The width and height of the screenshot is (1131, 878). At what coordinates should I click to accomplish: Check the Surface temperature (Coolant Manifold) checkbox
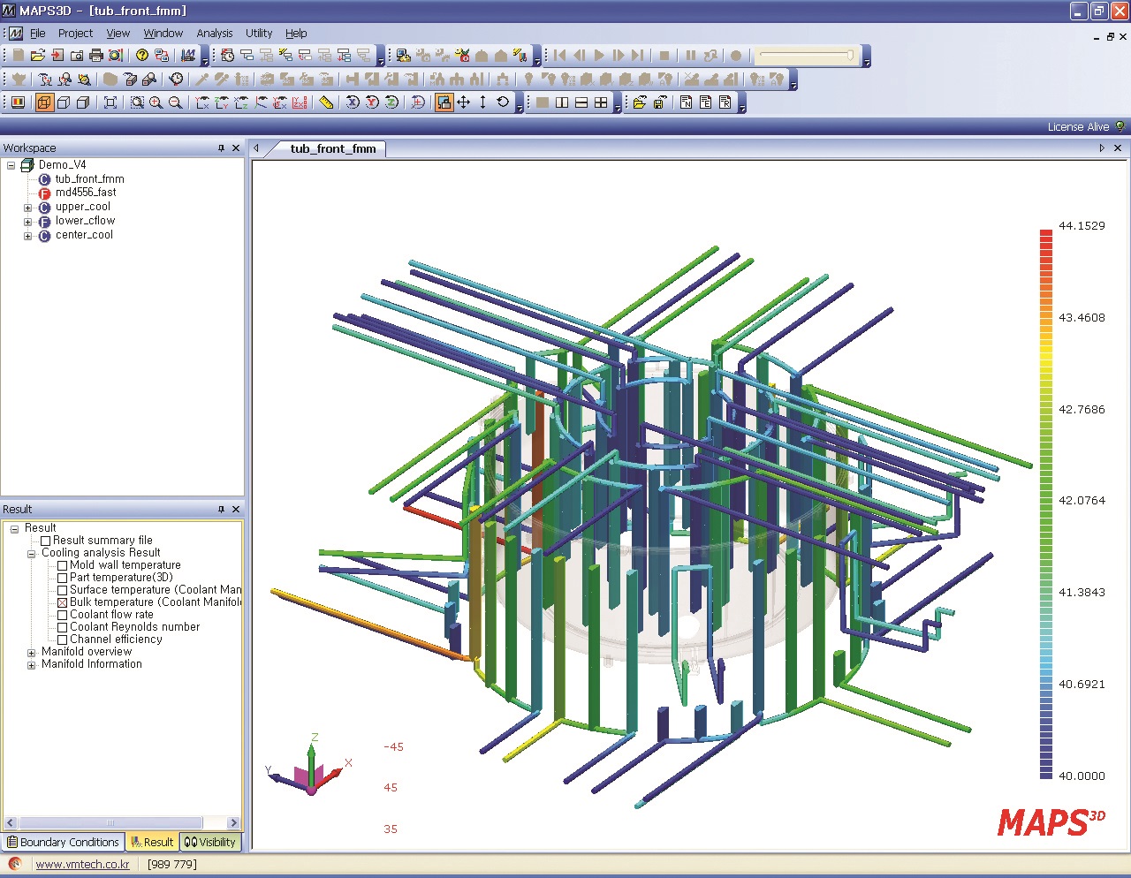coord(63,590)
